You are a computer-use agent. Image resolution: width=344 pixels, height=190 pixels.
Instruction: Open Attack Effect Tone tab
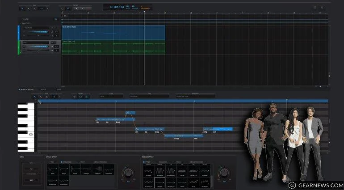click(83, 162)
